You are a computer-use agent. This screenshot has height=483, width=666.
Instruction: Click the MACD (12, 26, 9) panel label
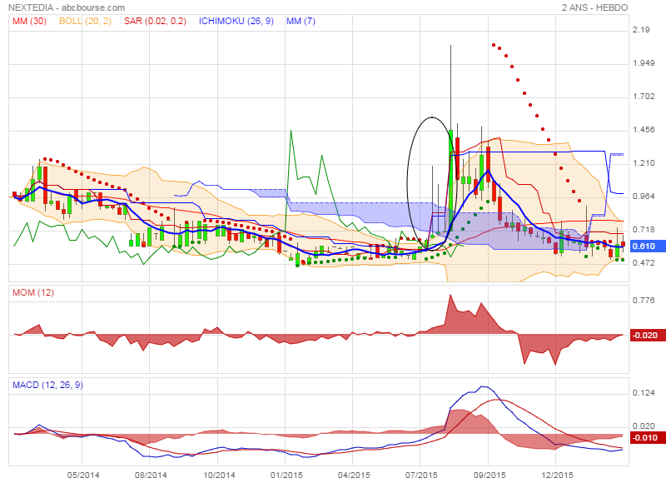click(x=47, y=385)
